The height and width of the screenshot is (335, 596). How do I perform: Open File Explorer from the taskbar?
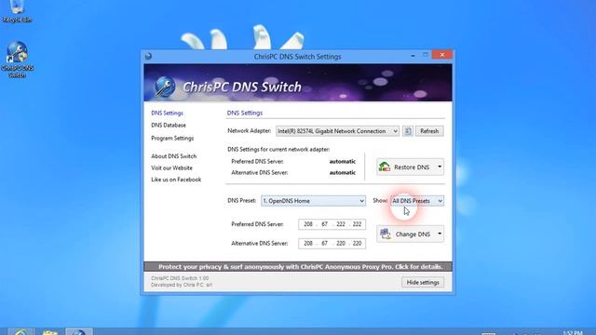50,332
